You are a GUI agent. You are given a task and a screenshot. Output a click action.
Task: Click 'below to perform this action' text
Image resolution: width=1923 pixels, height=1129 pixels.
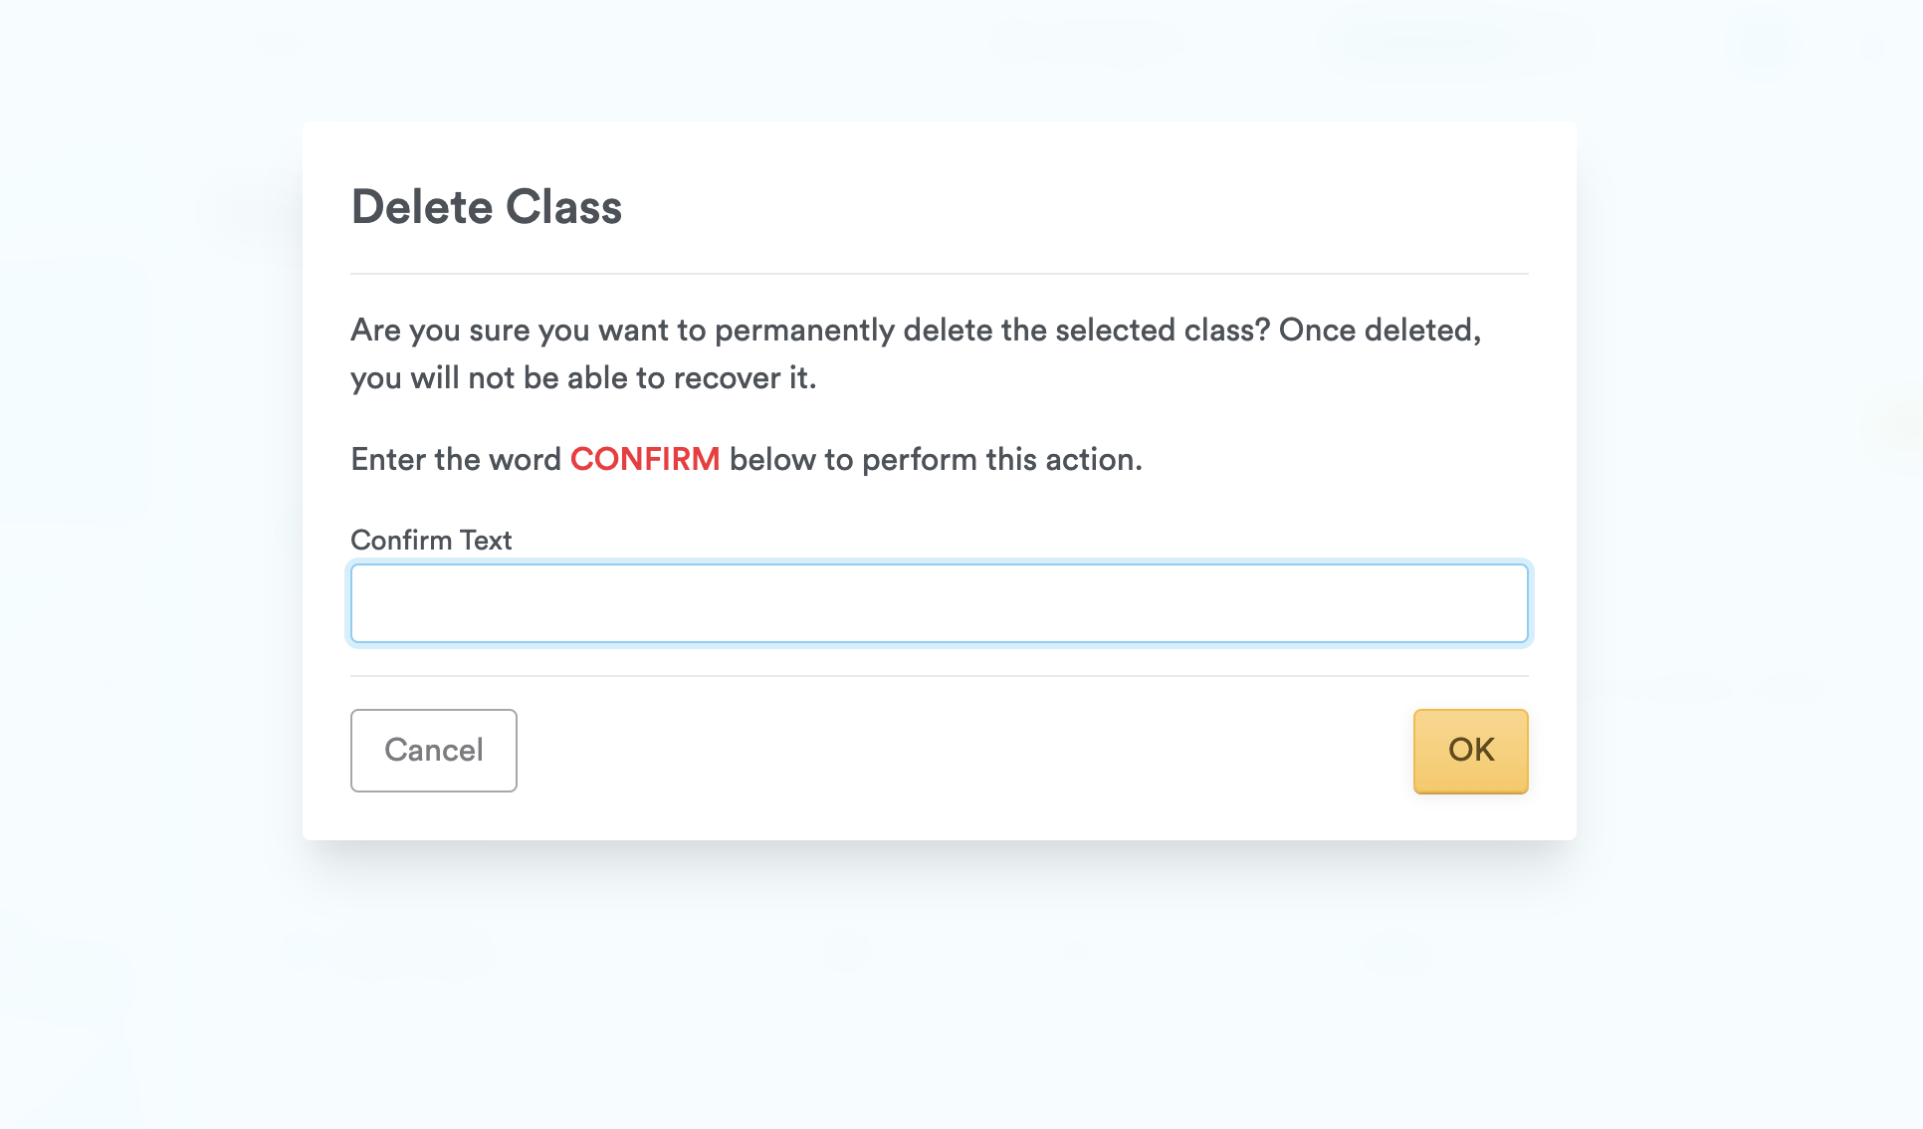[936, 459]
